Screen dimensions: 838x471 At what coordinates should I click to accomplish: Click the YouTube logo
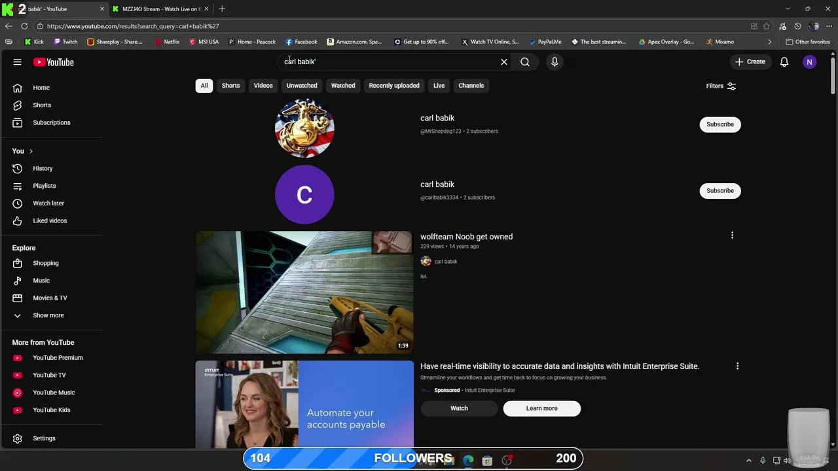(x=54, y=62)
